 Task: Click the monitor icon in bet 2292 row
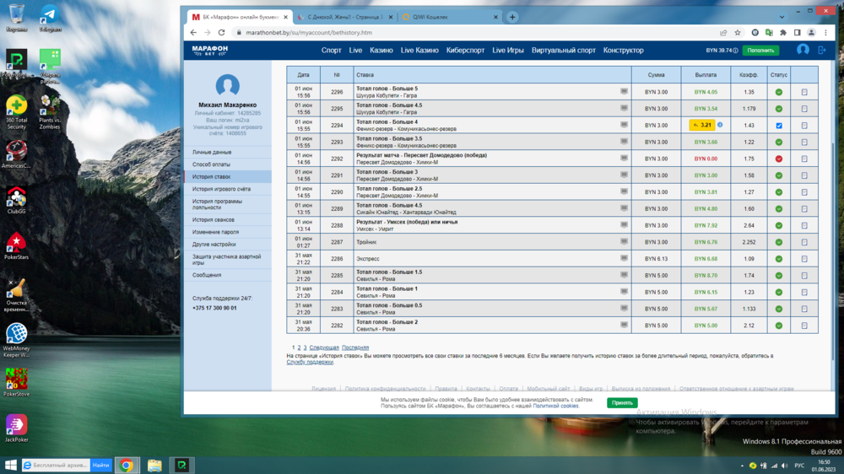click(624, 158)
